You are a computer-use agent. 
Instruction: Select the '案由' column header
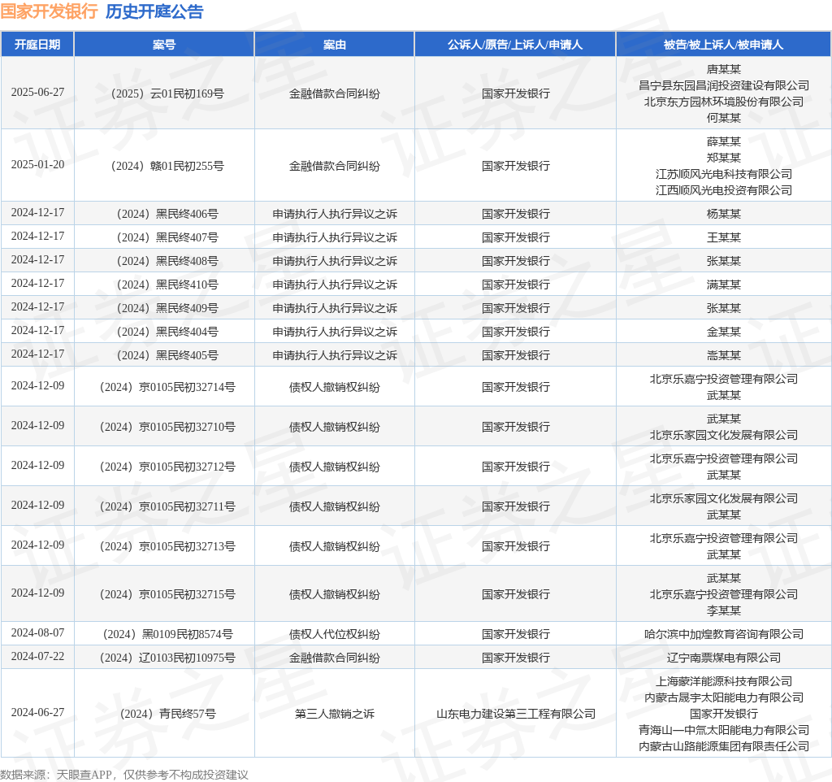pyautogui.click(x=334, y=45)
